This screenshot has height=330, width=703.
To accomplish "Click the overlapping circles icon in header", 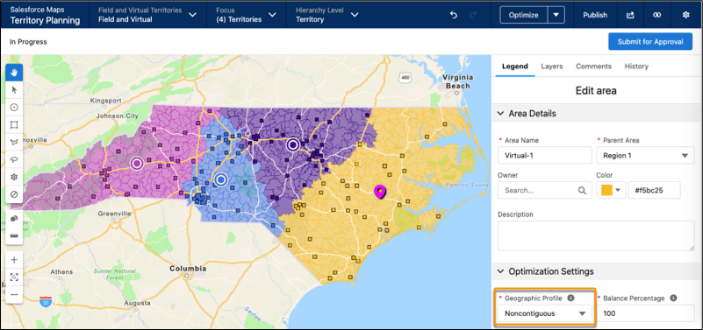I will point(656,15).
